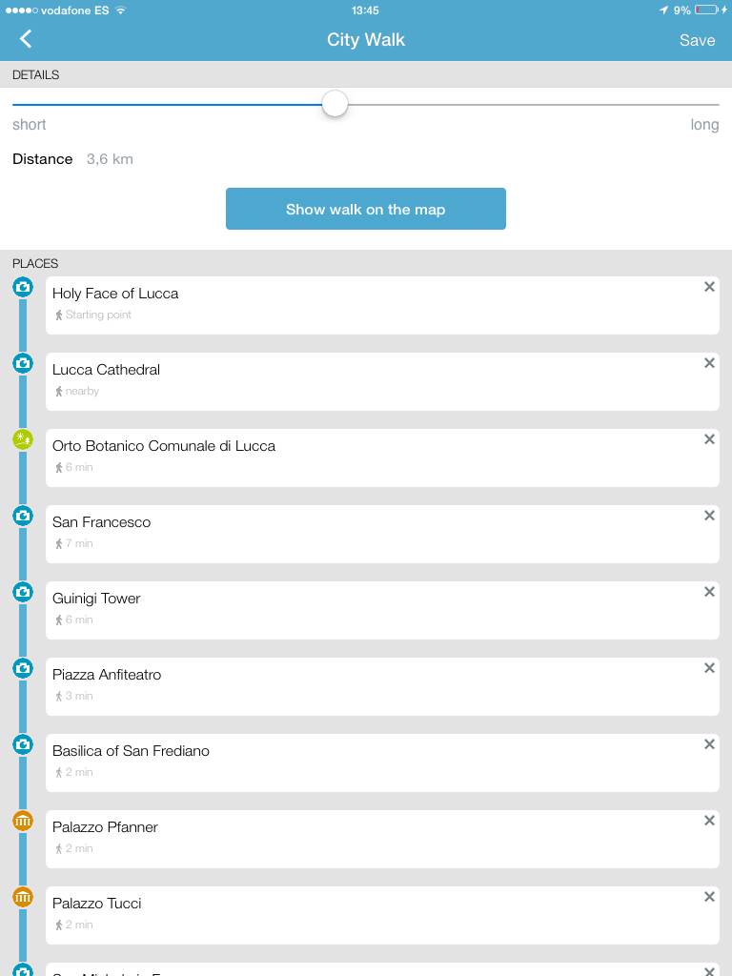Remove Lucca Cathedral from the walk
732x976 pixels.
[x=709, y=363]
